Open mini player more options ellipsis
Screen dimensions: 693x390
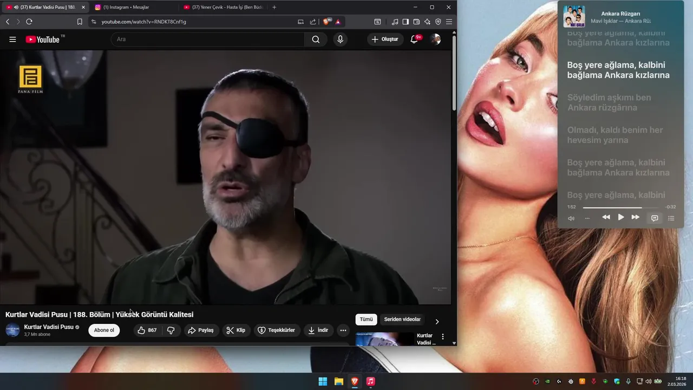point(587,218)
